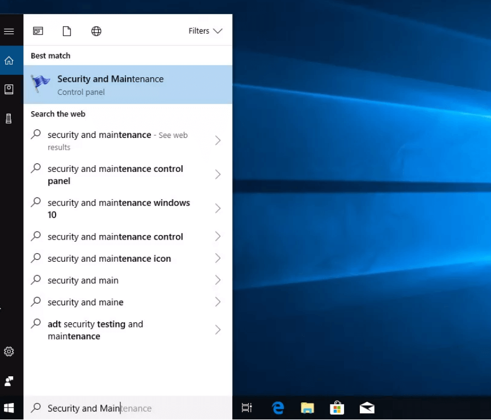Expand arrow for 'maintenance icon' suggestion
Image resolution: width=491 pixels, height=420 pixels.
click(217, 258)
